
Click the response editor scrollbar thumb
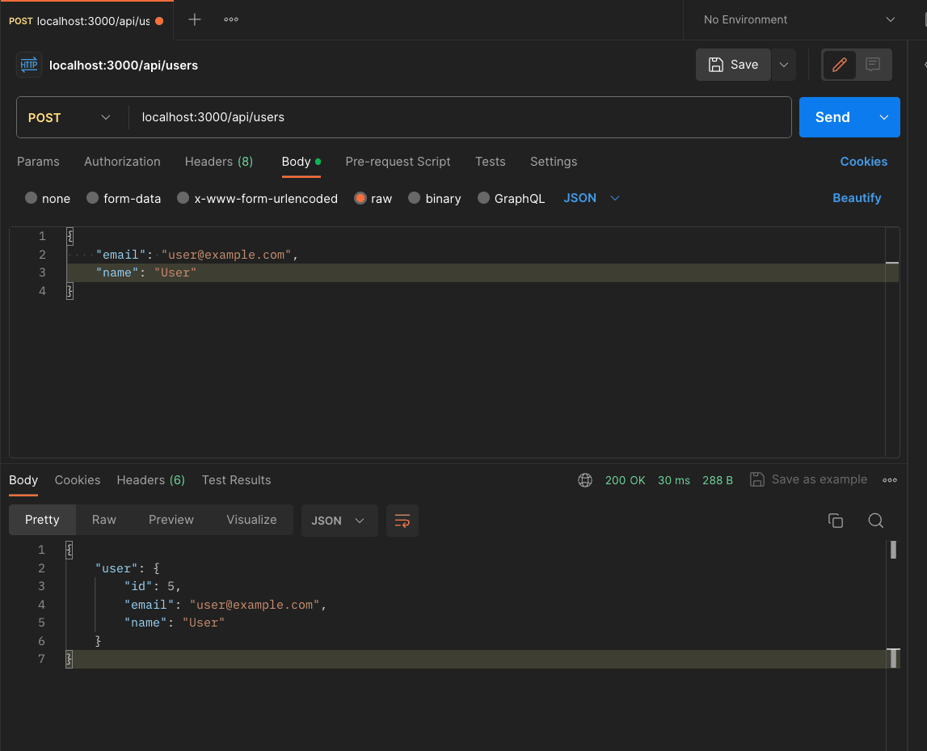[x=893, y=550]
